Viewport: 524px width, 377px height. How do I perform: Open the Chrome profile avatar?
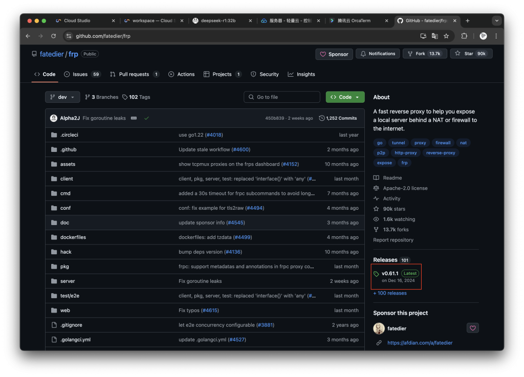tap(483, 36)
